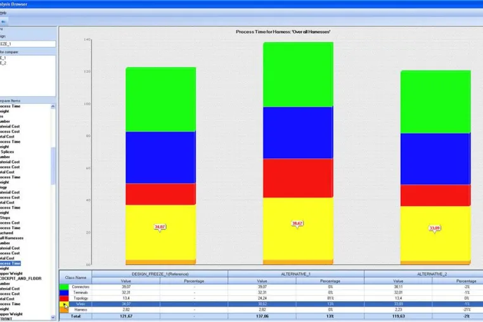
Task: Click the red Topology color swatch
Action: pos(64,299)
